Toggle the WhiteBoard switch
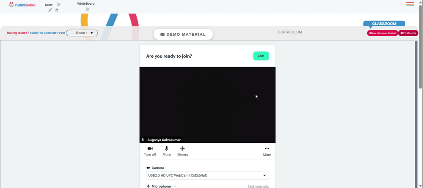Viewport: 423px width, 188px height. (x=86, y=9)
